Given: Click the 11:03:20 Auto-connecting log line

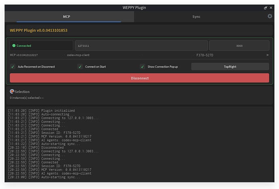Looking at the screenshot, I should (x=41, y=114).
